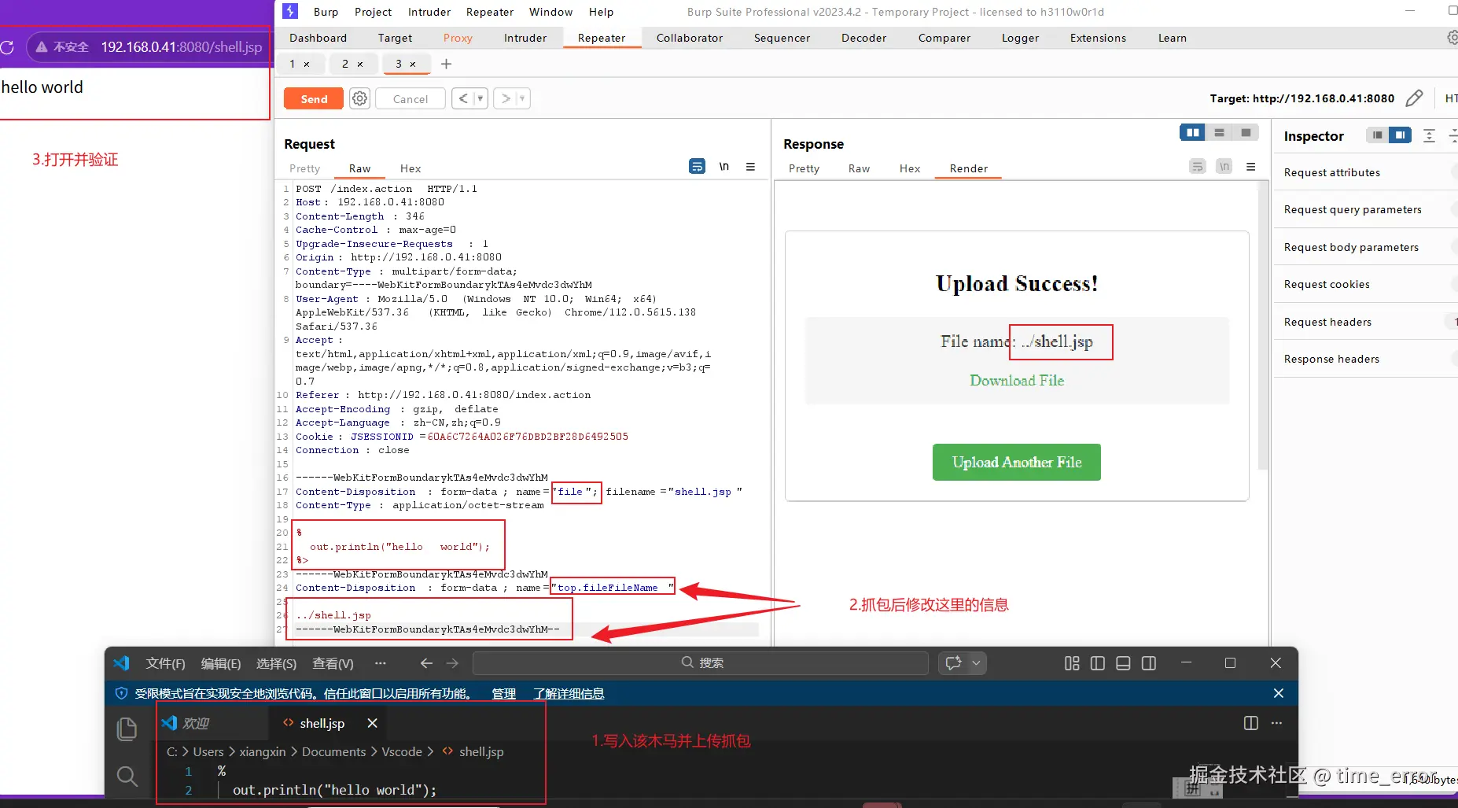Open request send settings gear beside Send
The image size is (1458, 808).
(359, 98)
